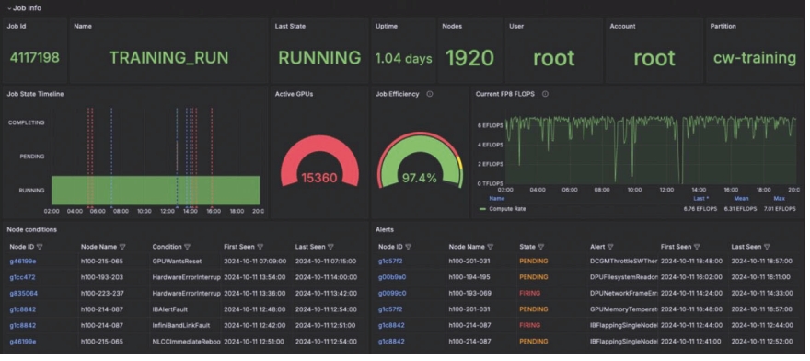Viewport: 810px width, 361px height.
Task: Click the 7.01 EFLOPS max value
Action: coord(780,209)
